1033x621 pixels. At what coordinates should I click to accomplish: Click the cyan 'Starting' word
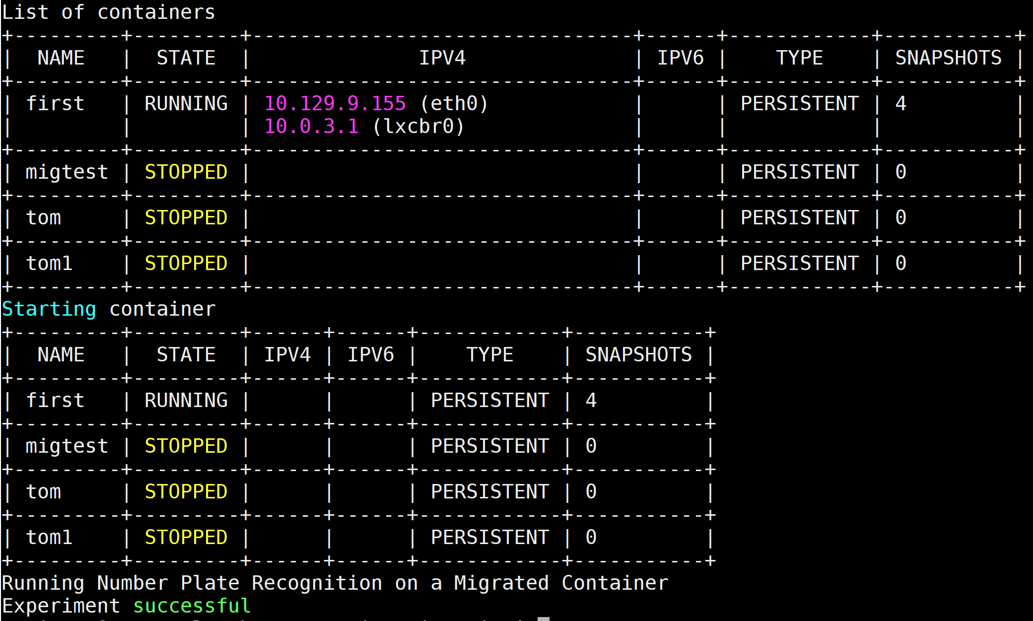click(x=49, y=309)
